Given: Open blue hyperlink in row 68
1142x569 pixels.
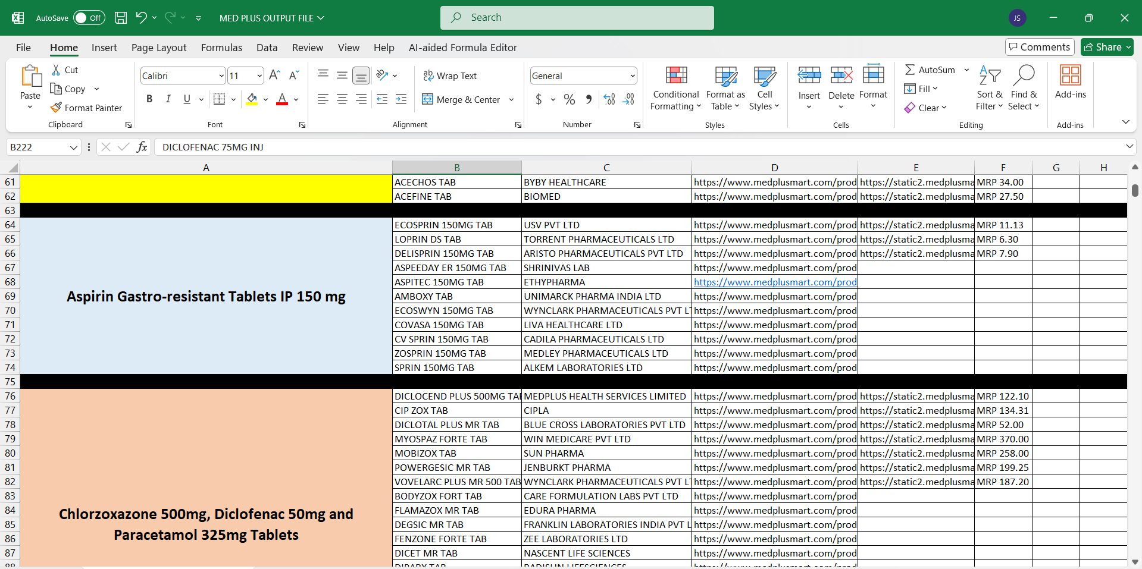Looking at the screenshot, I should click(775, 282).
